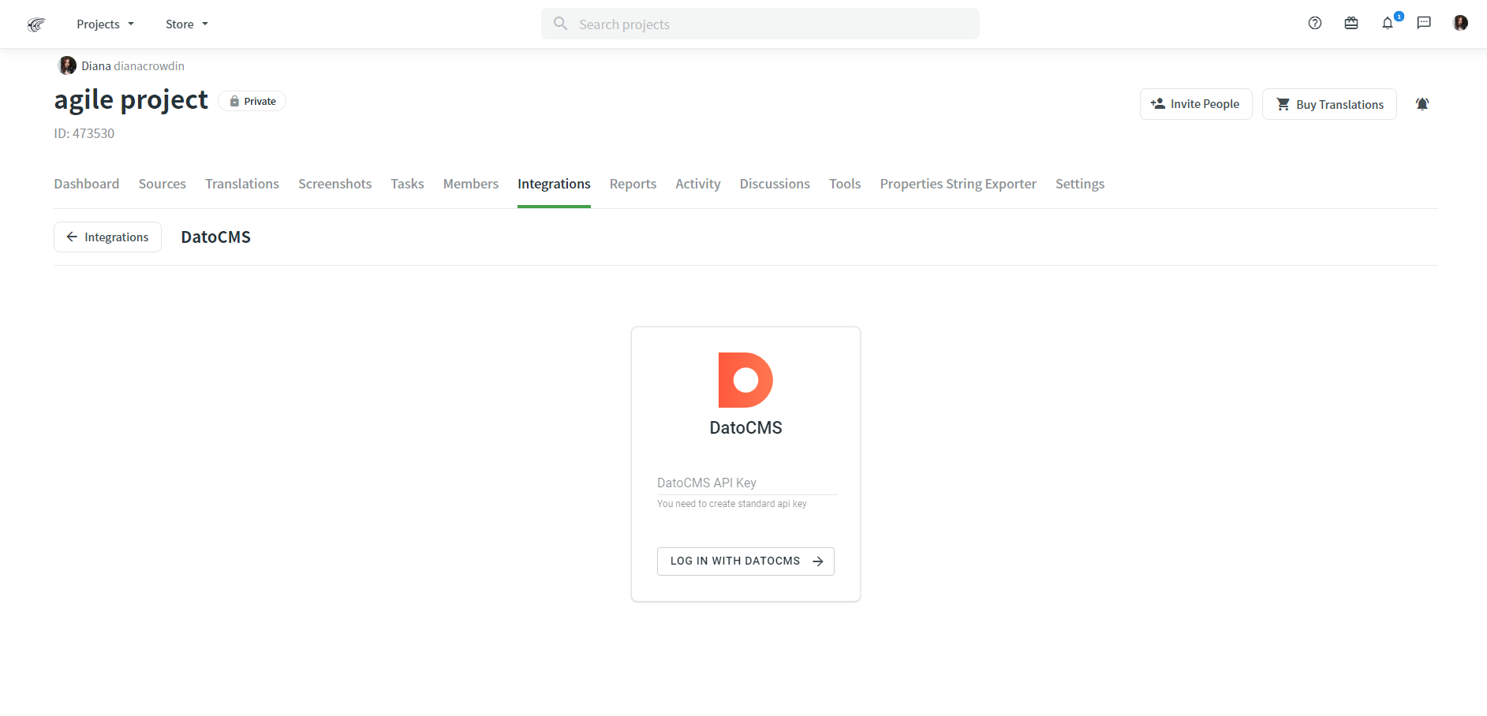Switch to the Members tab
This screenshot has height=716, width=1487.
(471, 184)
